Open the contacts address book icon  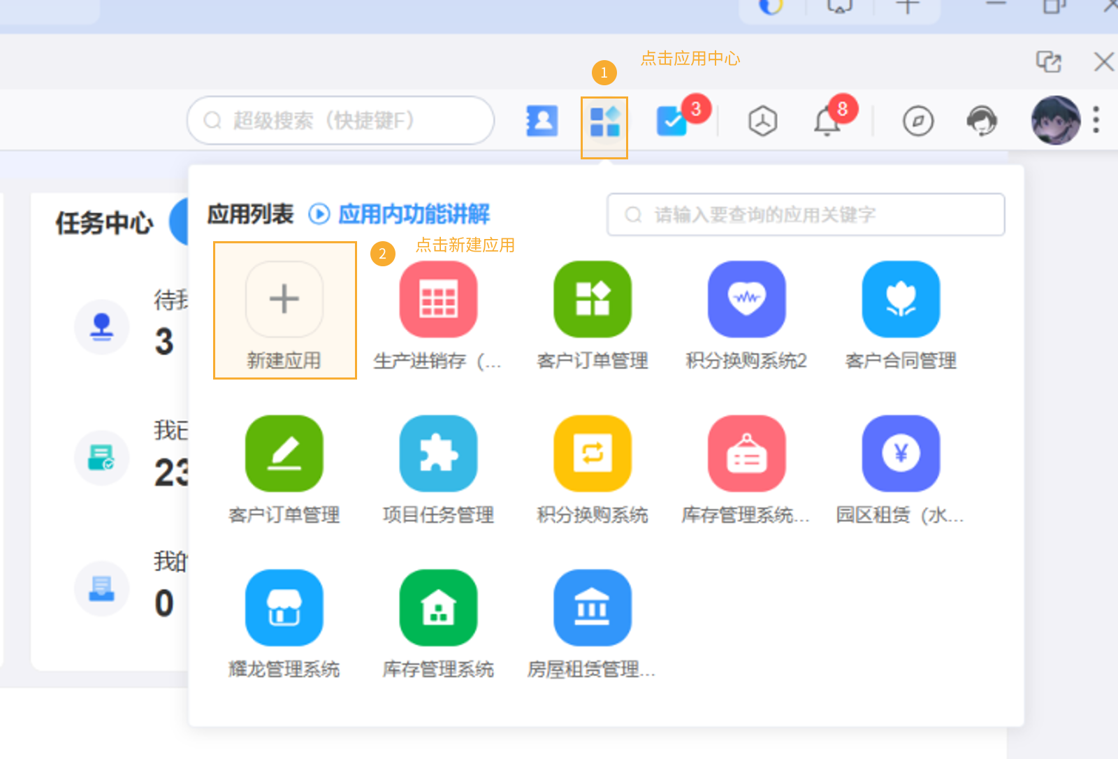tap(542, 121)
